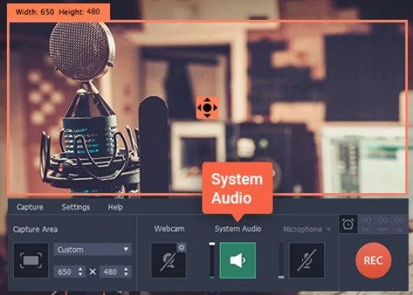The width and height of the screenshot is (413, 295).
Task: Enable the microphone recording button
Action: [x=307, y=261]
